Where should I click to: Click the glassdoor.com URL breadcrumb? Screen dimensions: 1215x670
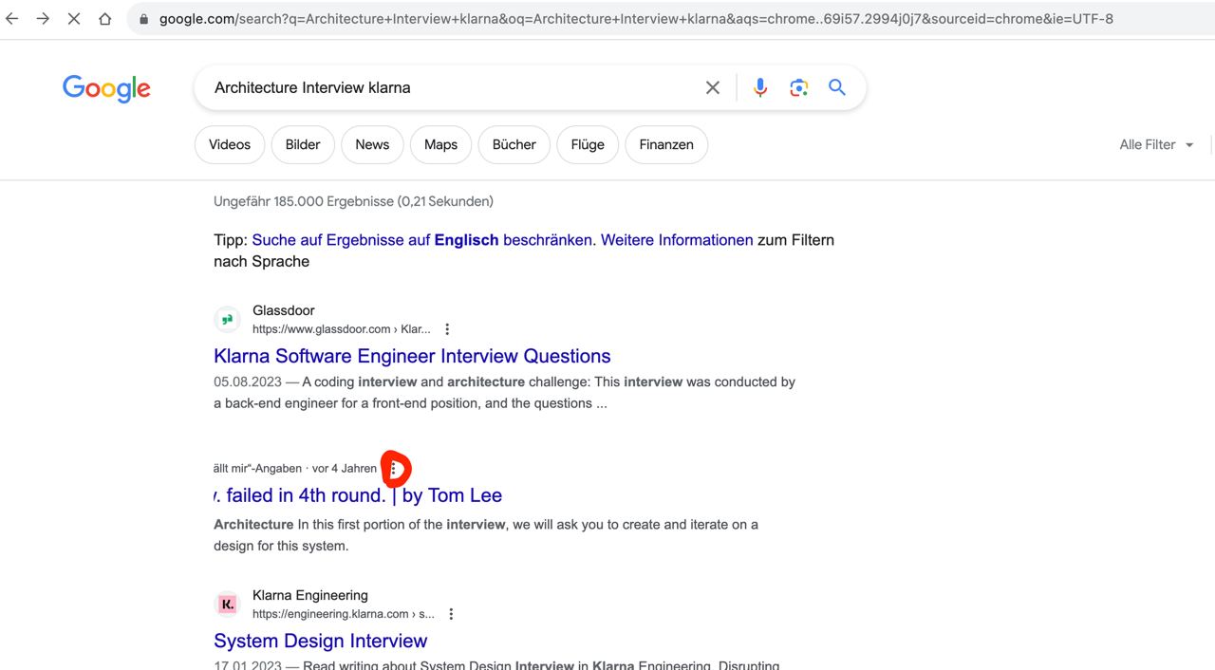341,329
